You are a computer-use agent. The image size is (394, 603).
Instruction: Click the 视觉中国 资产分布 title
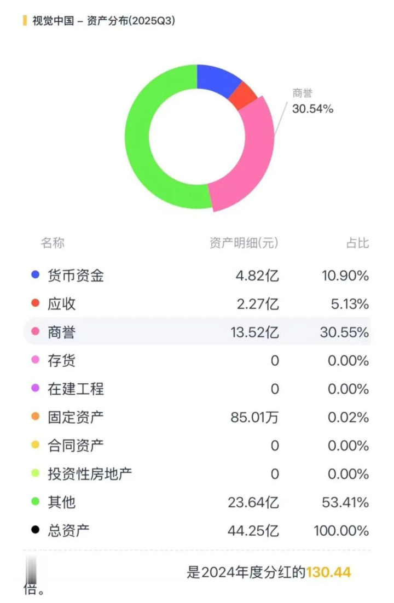coord(104,21)
